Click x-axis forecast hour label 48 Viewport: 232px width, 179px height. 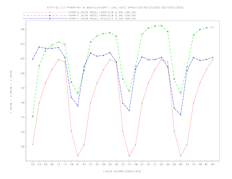(x=136, y=164)
